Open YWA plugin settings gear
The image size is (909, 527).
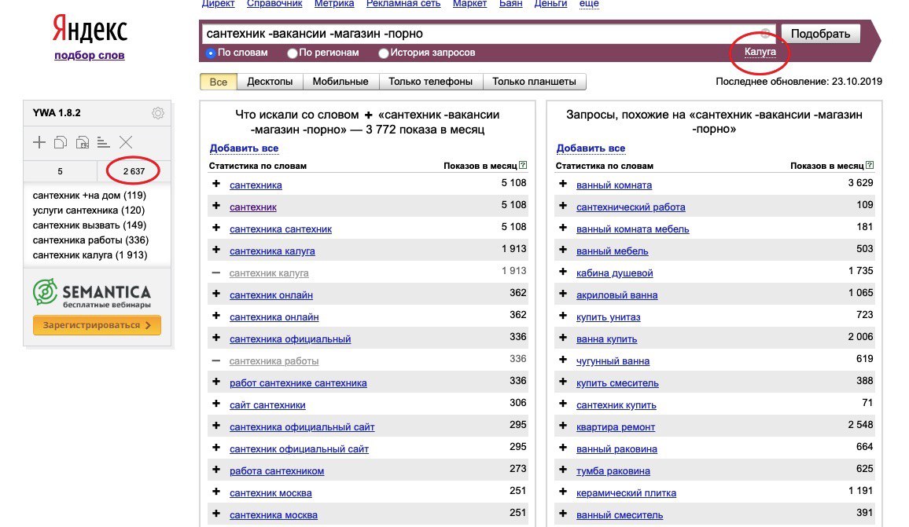coord(158,113)
